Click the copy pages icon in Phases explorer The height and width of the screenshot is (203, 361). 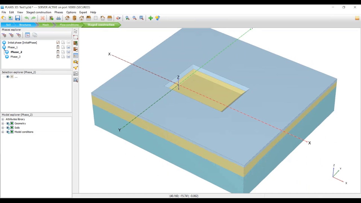point(35,35)
